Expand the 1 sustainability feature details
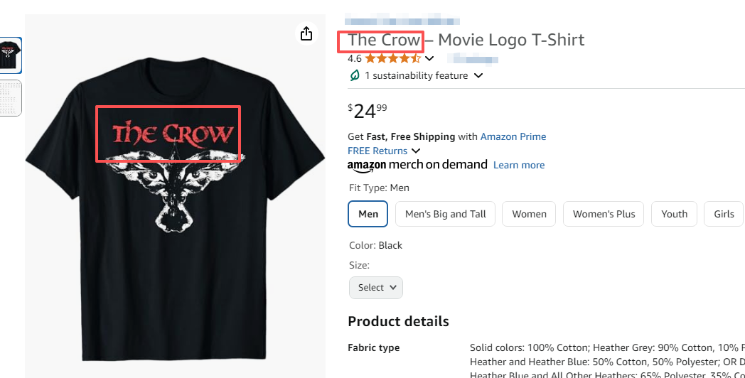The width and height of the screenshot is (745, 378). [478, 75]
